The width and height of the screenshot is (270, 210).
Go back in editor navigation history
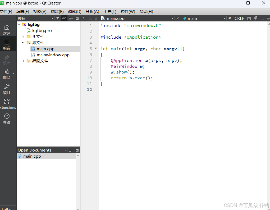[x=84, y=18]
